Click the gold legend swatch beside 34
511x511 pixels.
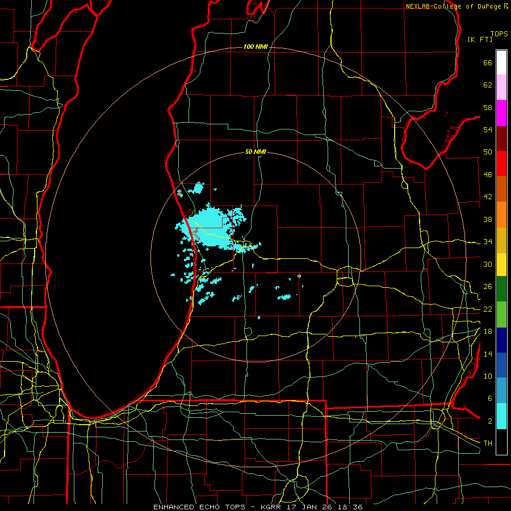click(501, 241)
